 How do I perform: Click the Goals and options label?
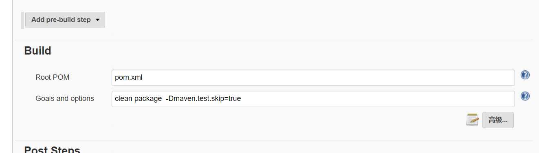(65, 98)
